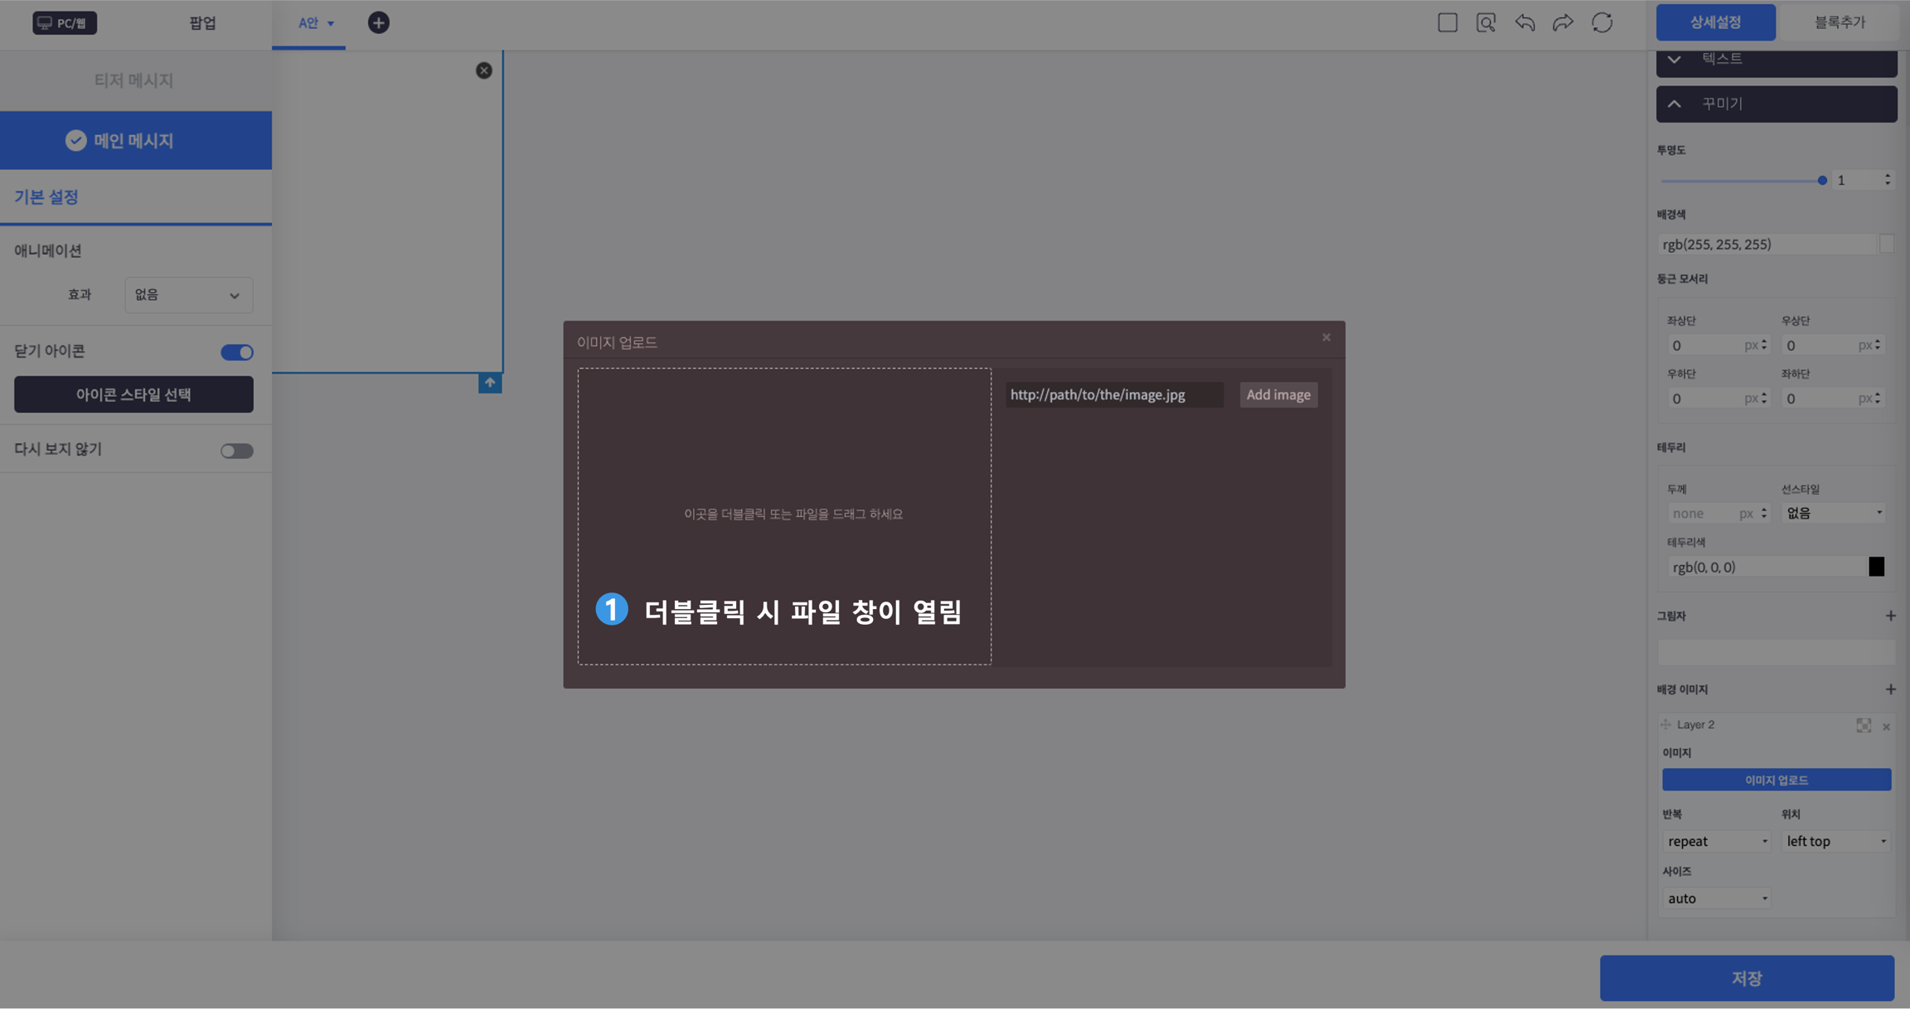Remove Layer 2 with its x icon
This screenshot has width=1910, height=1010.
tap(1886, 727)
